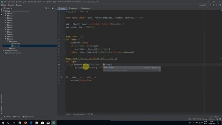Click the icon at the far right of the status bar
The width and height of the screenshot is (222, 125).
click(220, 119)
